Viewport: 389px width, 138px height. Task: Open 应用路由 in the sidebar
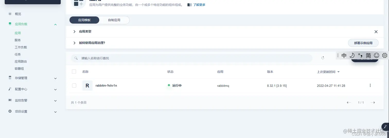[21, 62]
